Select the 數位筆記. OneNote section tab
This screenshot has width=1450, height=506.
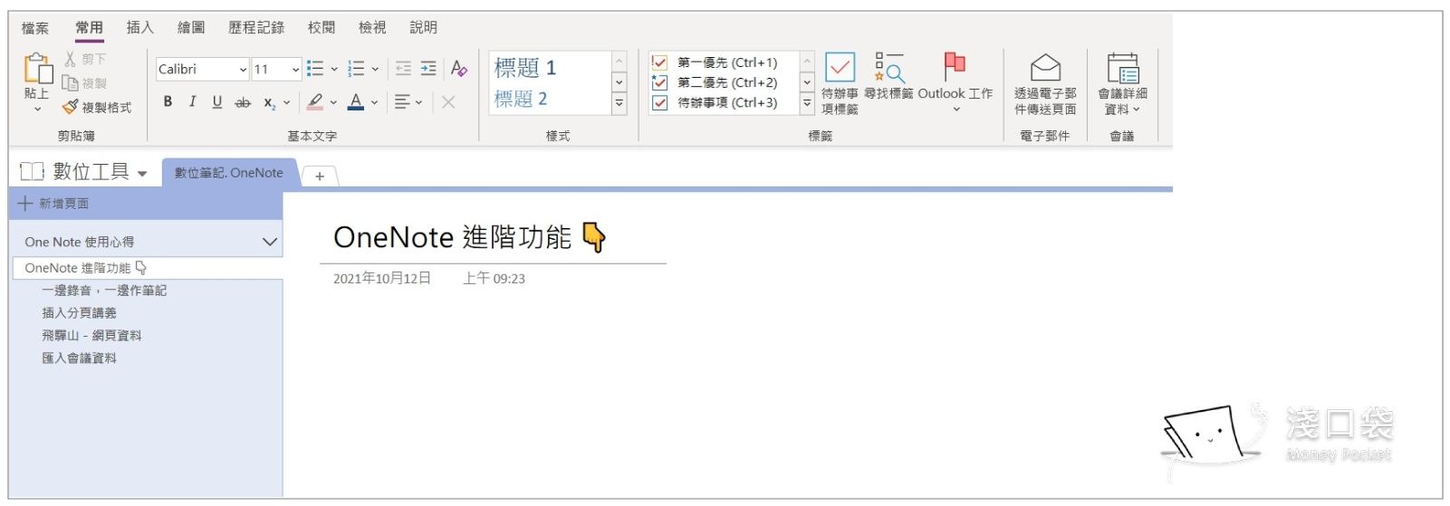[230, 173]
